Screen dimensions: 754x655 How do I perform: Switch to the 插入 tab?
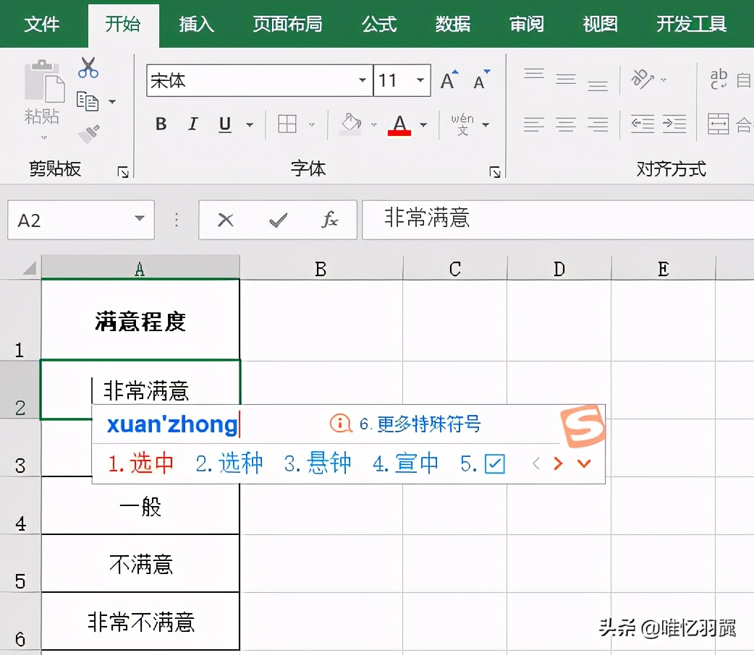196,24
